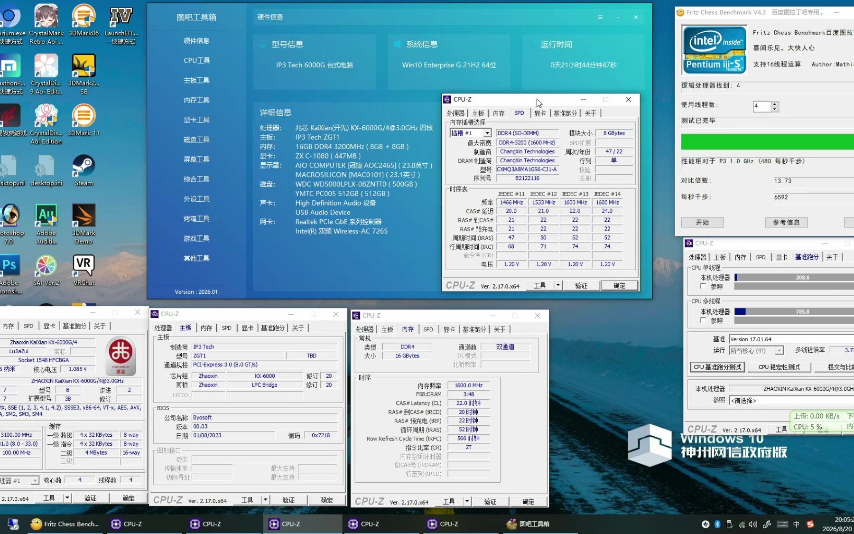Click the green Fritz benchmark progress bar
The height and width of the screenshot is (534, 854).
[x=767, y=142]
